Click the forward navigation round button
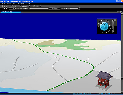 coord(4,8)
